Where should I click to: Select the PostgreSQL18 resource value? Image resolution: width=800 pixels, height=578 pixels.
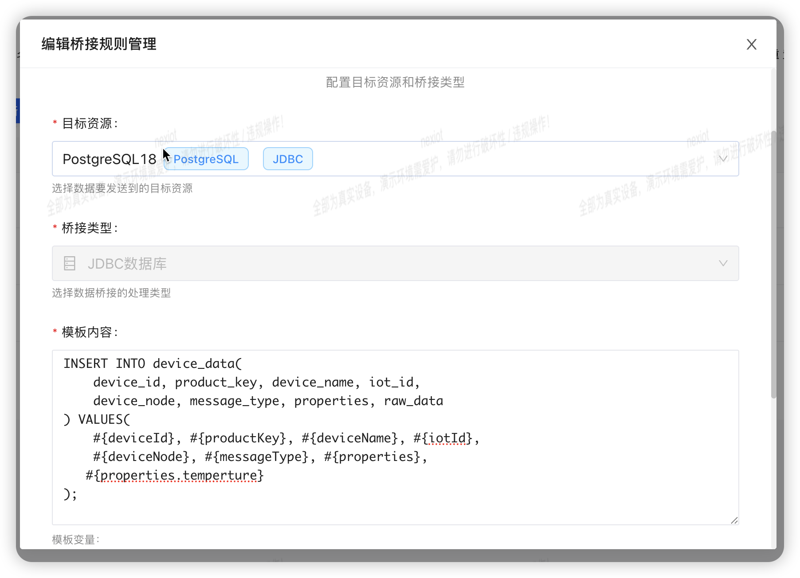109,159
